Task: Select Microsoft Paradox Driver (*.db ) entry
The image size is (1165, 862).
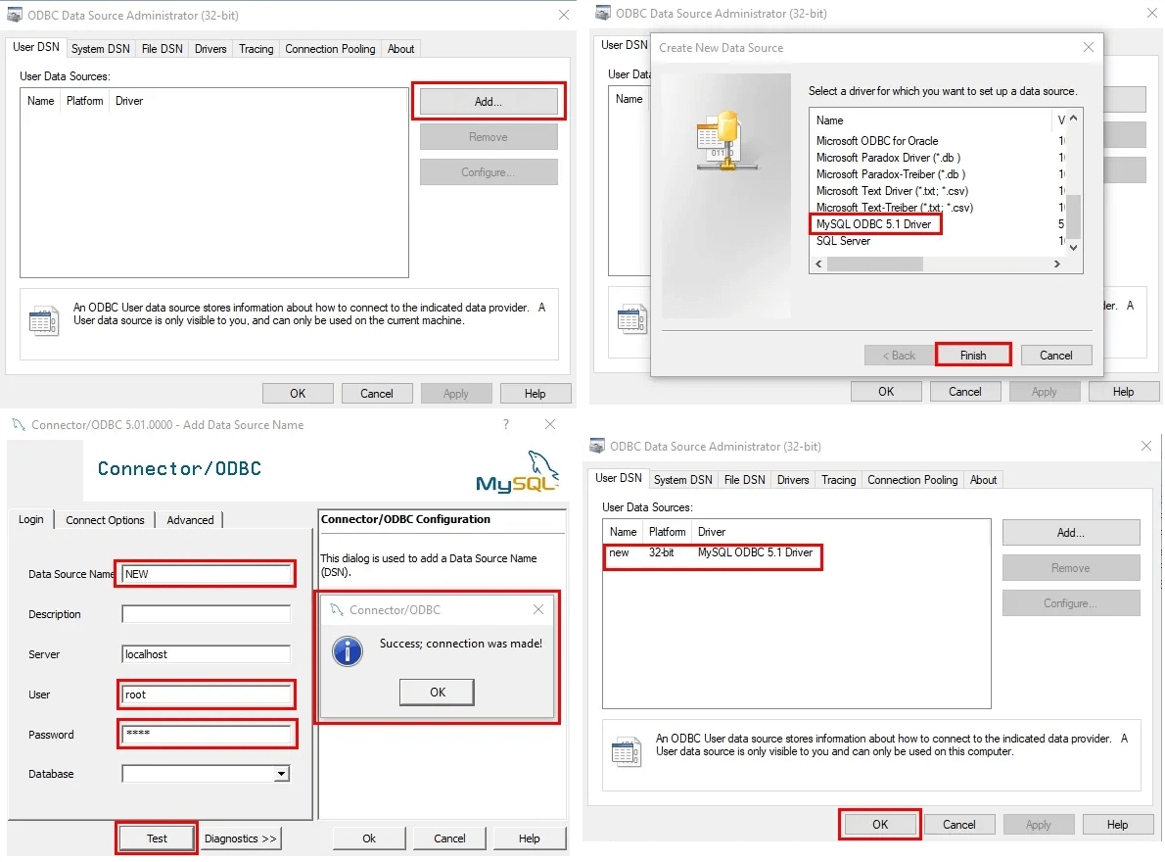Action: point(888,158)
